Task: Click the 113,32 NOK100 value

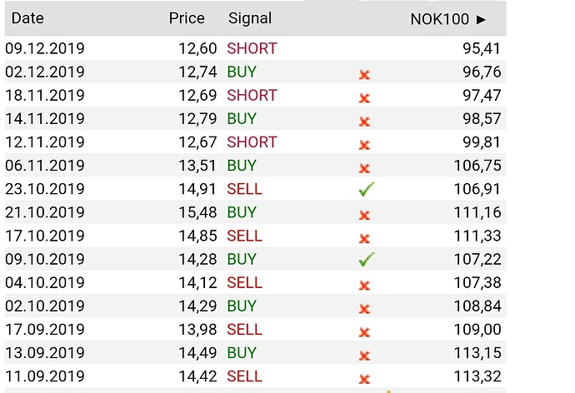Action: (477, 376)
